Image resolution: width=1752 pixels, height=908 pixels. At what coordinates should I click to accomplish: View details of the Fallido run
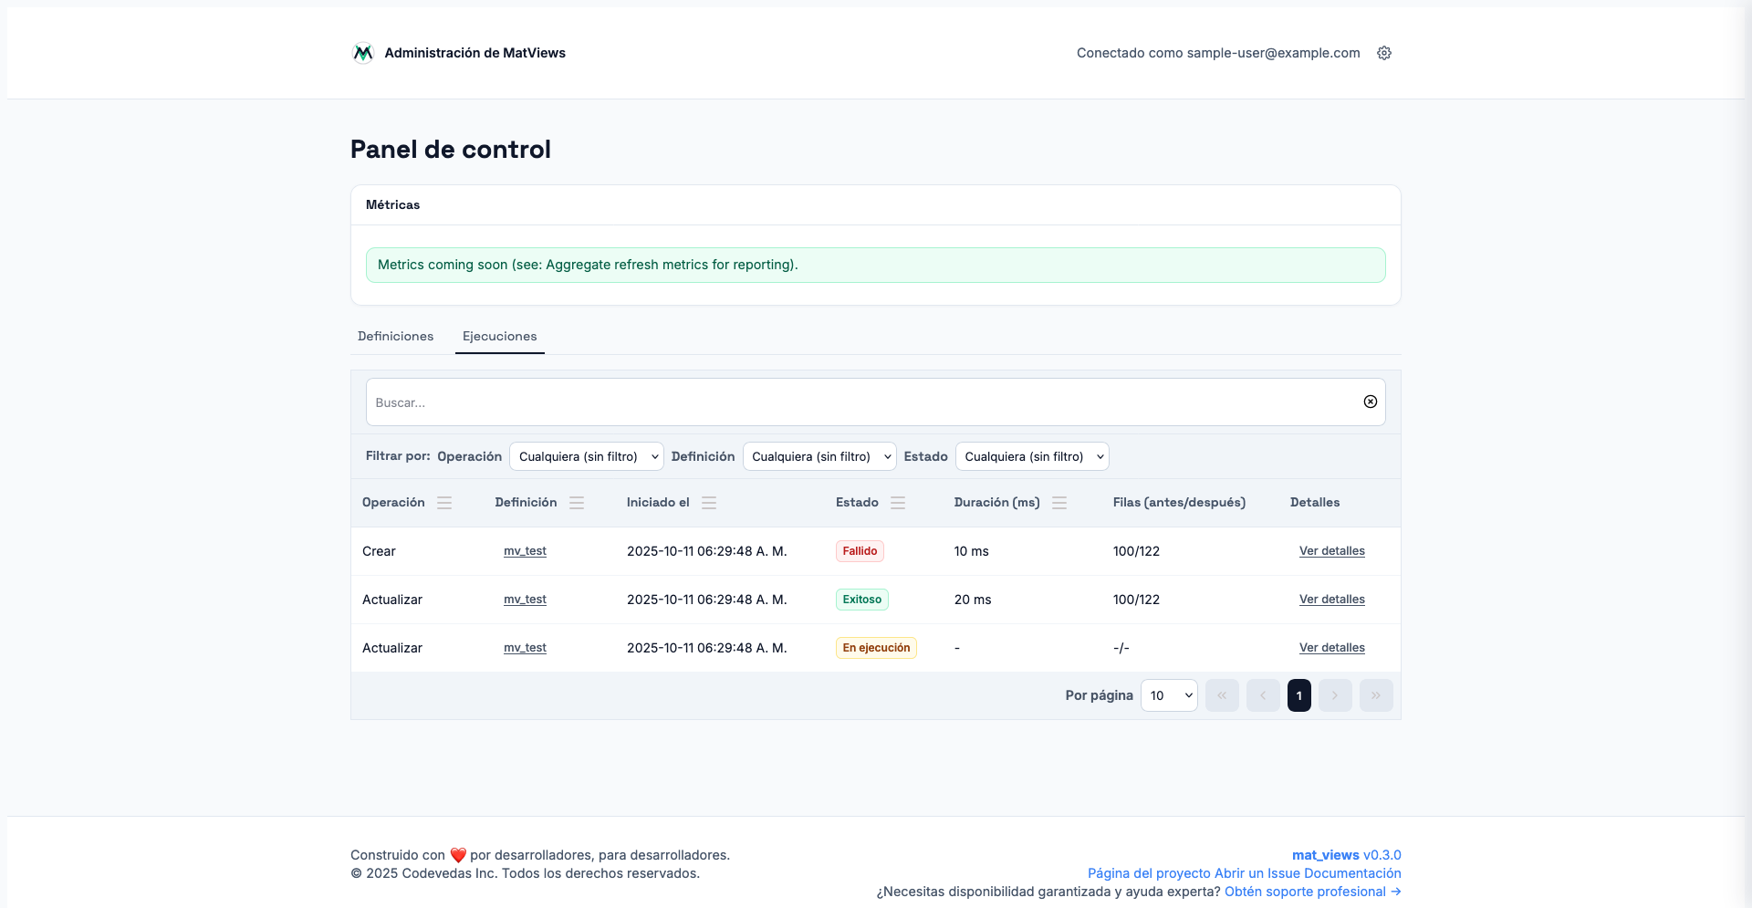(x=1331, y=551)
